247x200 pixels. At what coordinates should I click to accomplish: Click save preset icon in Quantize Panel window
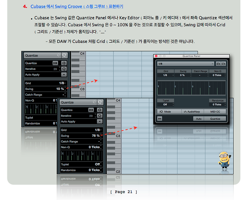[218, 64]
